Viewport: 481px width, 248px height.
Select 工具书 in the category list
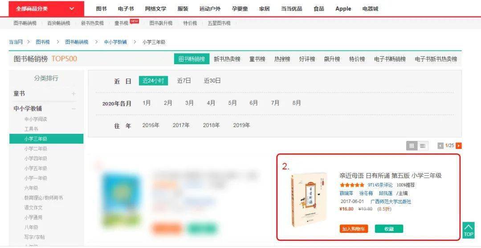pos(31,129)
